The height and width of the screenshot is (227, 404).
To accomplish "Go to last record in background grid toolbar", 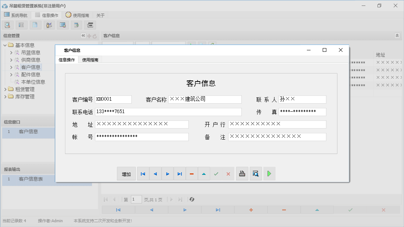I will 218,210.
